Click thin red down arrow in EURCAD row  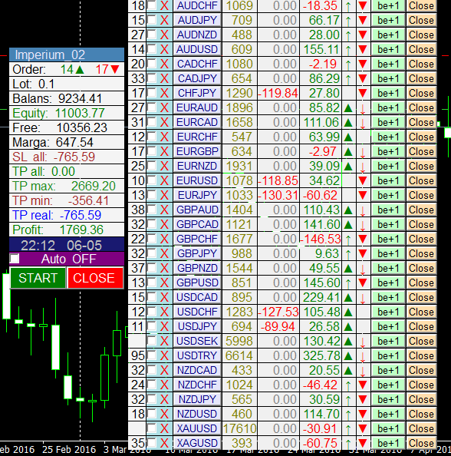tap(362, 123)
